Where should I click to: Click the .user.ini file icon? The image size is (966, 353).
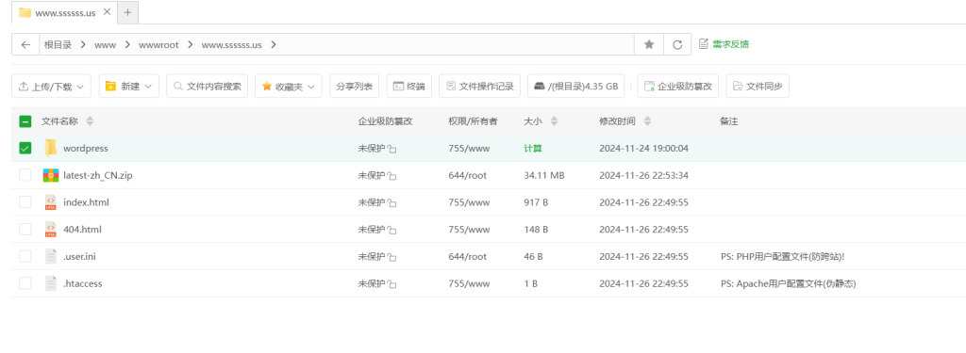pos(51,256)
